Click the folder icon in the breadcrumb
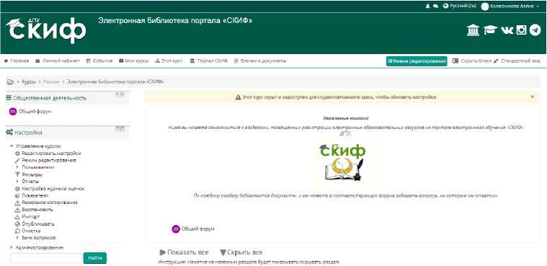Screen dimensions: 547x266 [11, 81]
